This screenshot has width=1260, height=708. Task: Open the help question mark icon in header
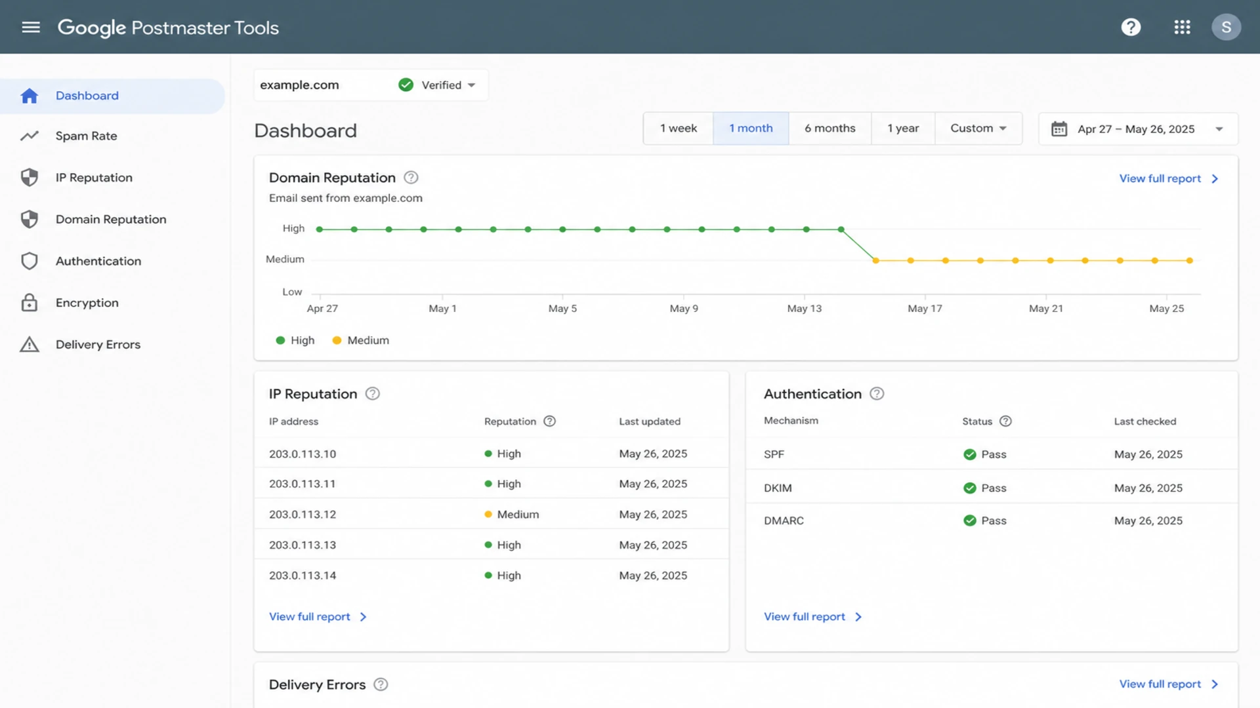click(1131, 27)
